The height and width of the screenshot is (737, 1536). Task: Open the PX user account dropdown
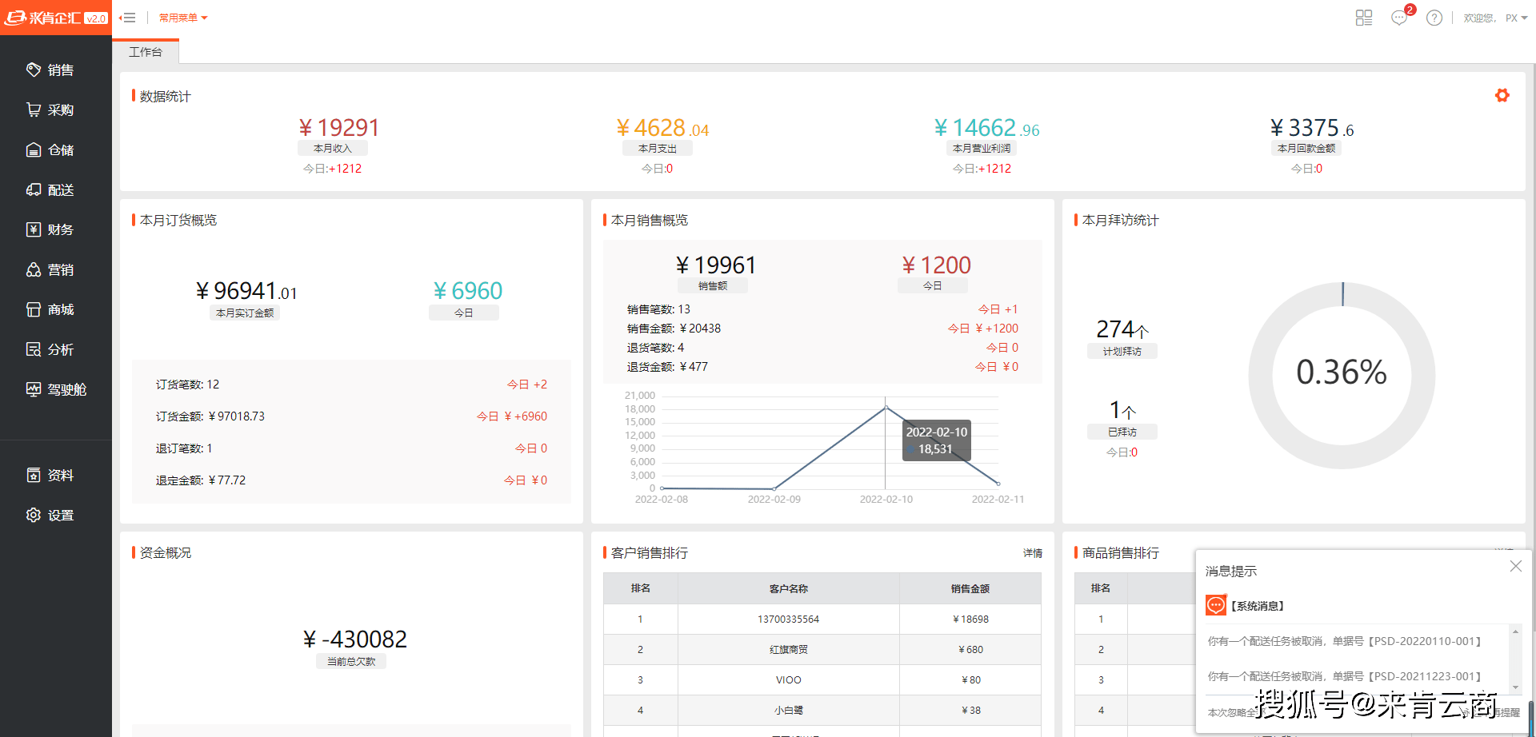coord(1517,18)
